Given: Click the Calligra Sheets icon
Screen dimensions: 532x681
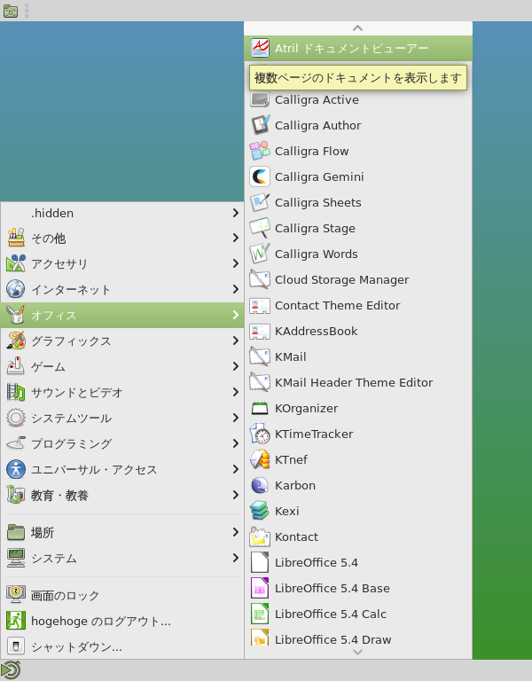Looking at the screenshot, I should coord(260,202).
